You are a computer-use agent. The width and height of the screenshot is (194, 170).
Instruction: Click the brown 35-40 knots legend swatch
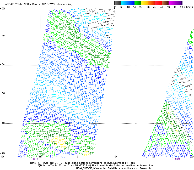(x=165, y=3)
